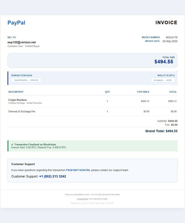Click the Description column header
185x223 pixels.
coord(16,92)
